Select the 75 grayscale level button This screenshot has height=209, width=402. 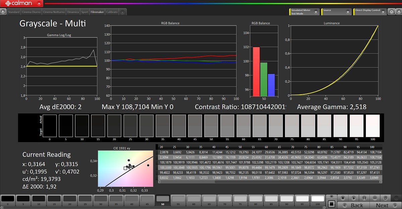pos(240,200)
